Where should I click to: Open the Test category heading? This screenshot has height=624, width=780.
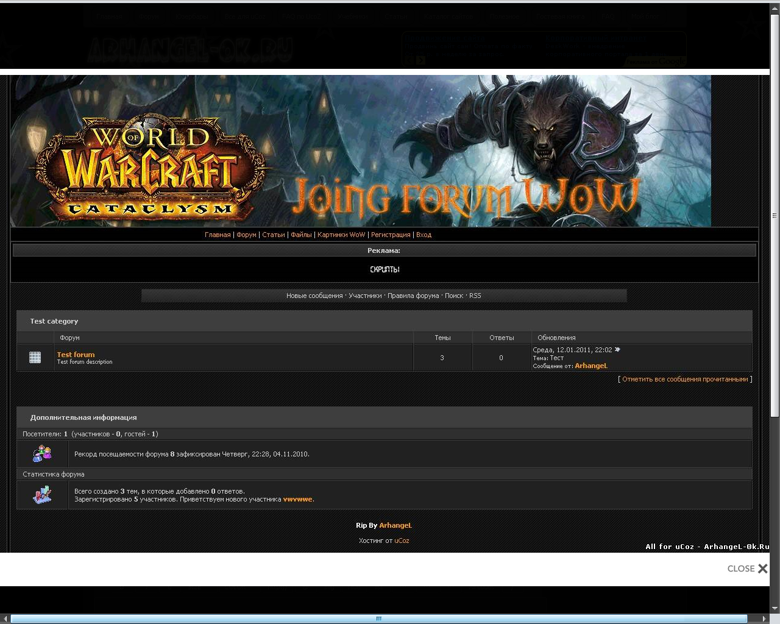point(54,321)
